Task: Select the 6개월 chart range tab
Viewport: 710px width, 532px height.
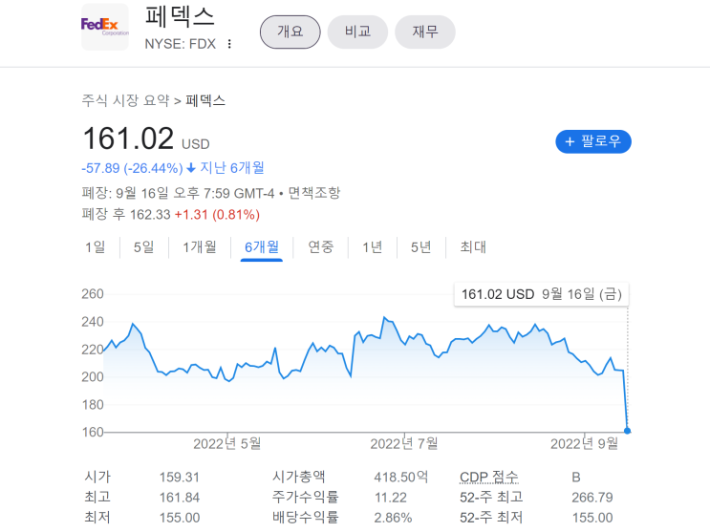Action: 262,247
